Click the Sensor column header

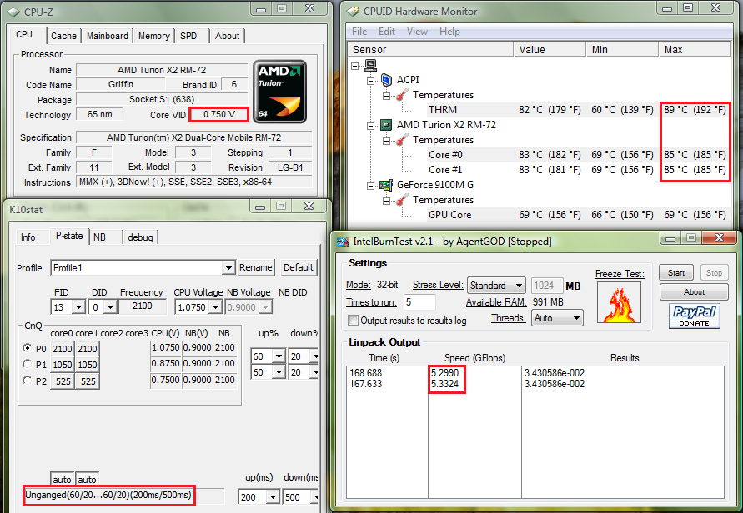coord(431,50)
